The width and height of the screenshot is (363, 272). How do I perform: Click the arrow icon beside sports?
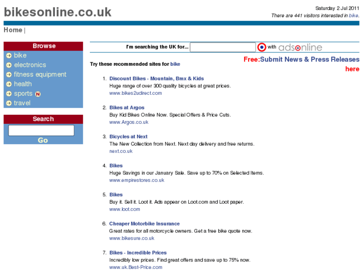pos(9,93)
